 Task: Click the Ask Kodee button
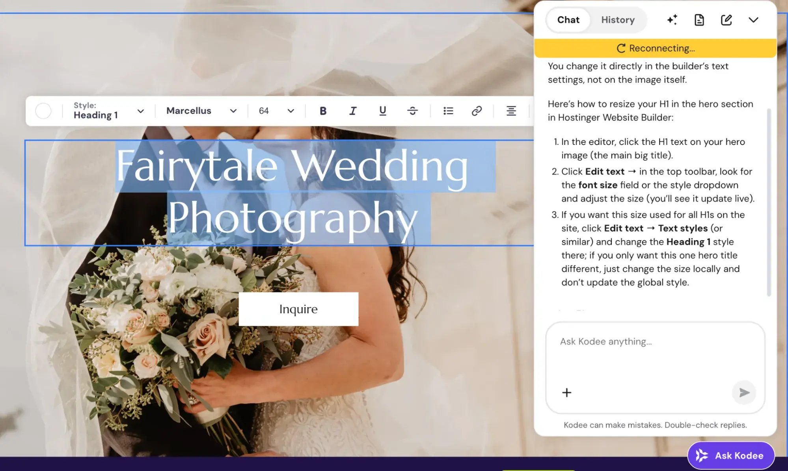(730, 456)
